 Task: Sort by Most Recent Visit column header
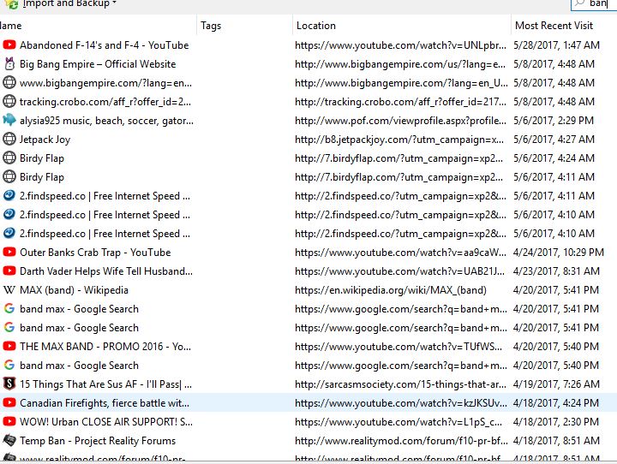[554, 26]
